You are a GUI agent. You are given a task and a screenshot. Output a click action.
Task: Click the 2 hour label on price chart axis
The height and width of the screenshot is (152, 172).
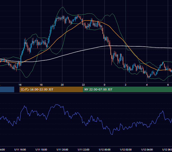[x=126, y=85]
